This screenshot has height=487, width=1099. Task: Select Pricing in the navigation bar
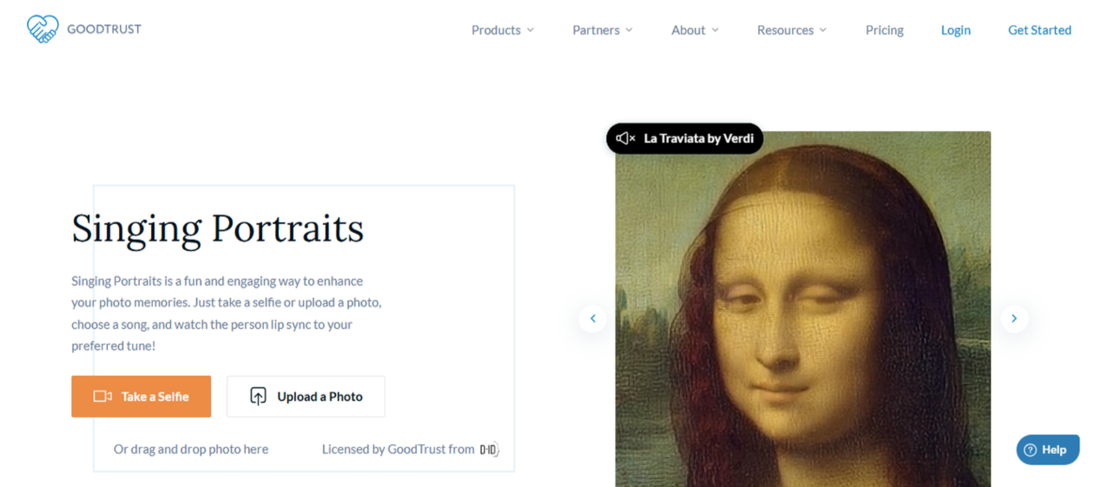[884, 30]
